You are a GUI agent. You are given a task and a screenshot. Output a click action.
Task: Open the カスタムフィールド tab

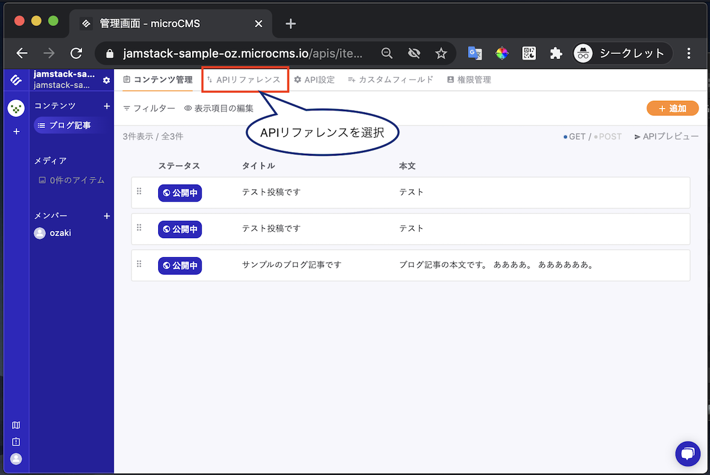391,80
